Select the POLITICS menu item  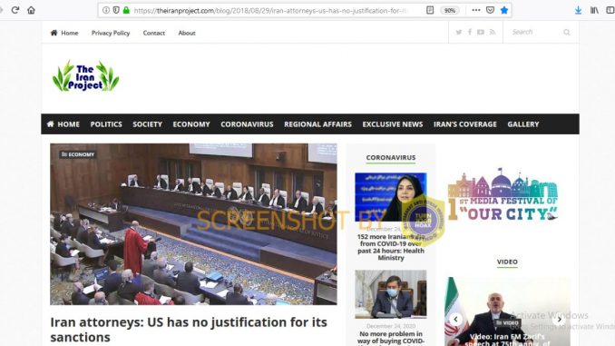tap(106, 124)
